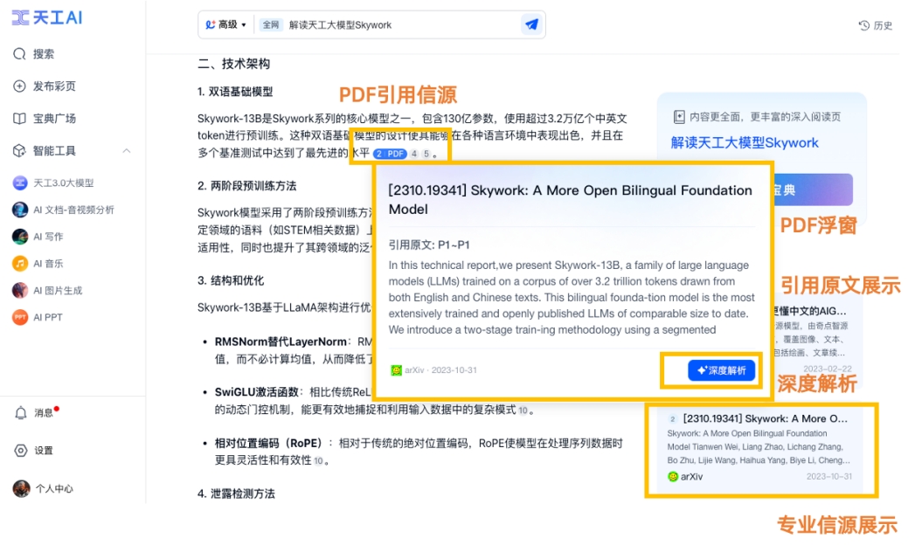915x552 pixels.
Task: Click the AI 音乐 music icon
Action: [20, 263]
